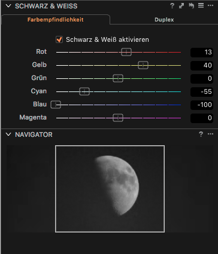Open help for Schwarz & Weiss tool
Screen dimensions: 218x254
click(172, 6)
